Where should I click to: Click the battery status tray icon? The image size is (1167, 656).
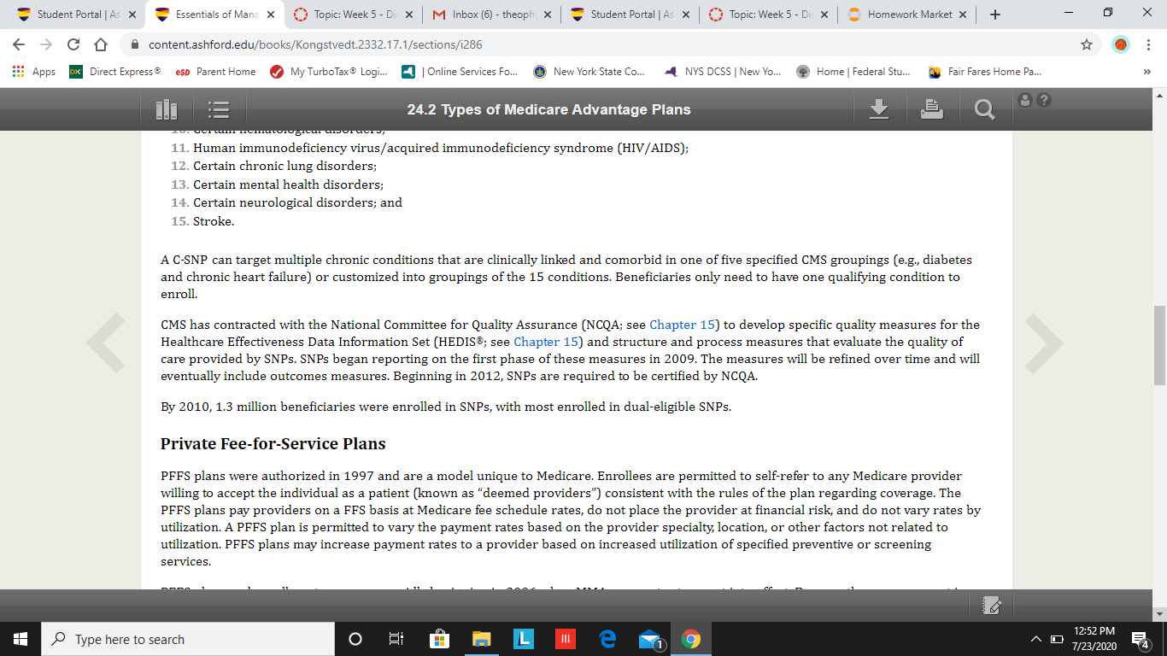(1056, 639)
